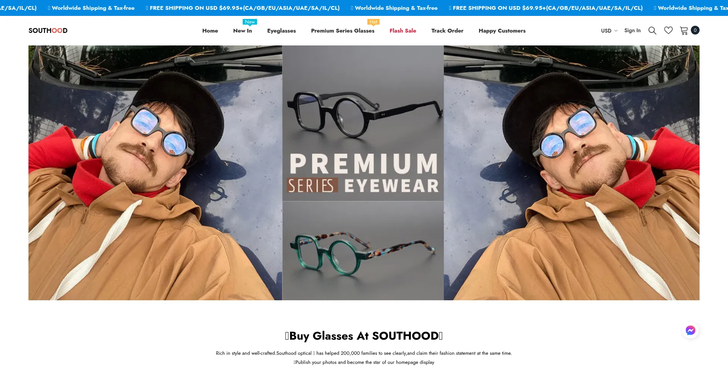Open the wishlist heart icon
Viewport: 728px width, 376px height.
pyautogui.click(x=668, y=30)
